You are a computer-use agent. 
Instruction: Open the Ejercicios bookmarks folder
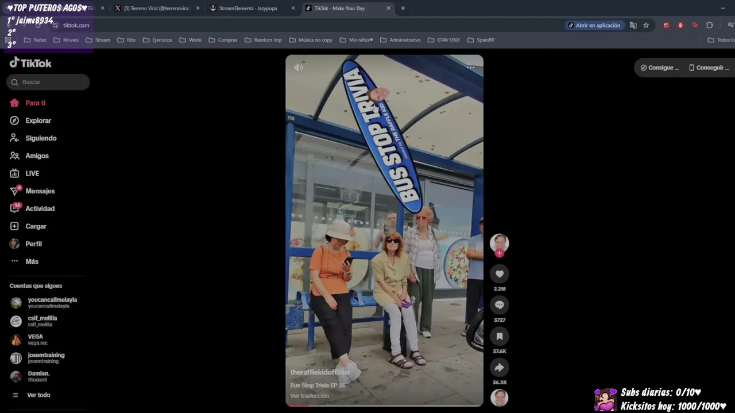coord(157,40)
